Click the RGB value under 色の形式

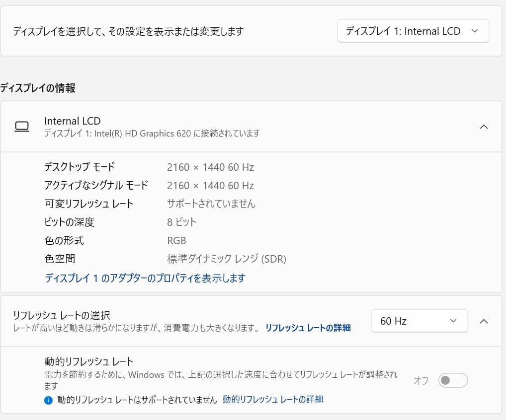click(x=177, y=240)
